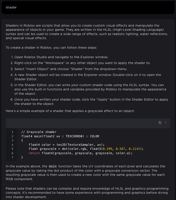176x200 pixels.
Task: Click the "shader" prompt input field
Action: click(x=88, y=7)
